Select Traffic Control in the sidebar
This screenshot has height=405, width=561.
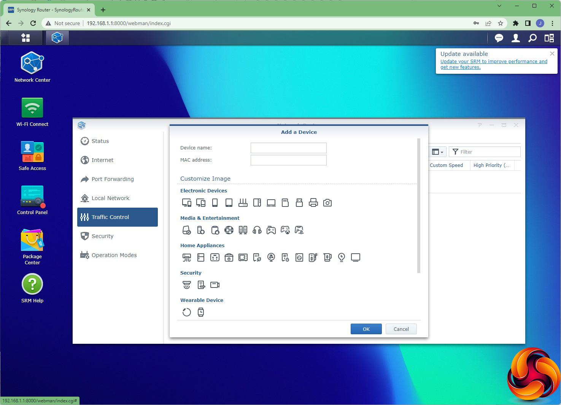point(118,217)
